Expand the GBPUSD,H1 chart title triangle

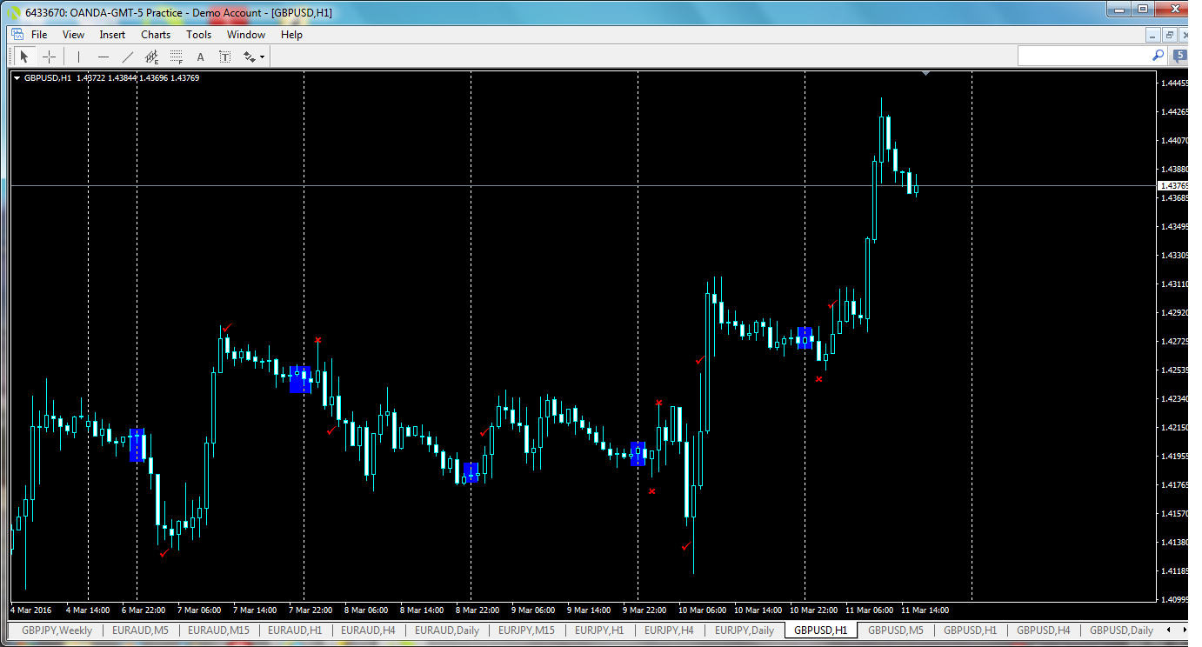(17, 78)
